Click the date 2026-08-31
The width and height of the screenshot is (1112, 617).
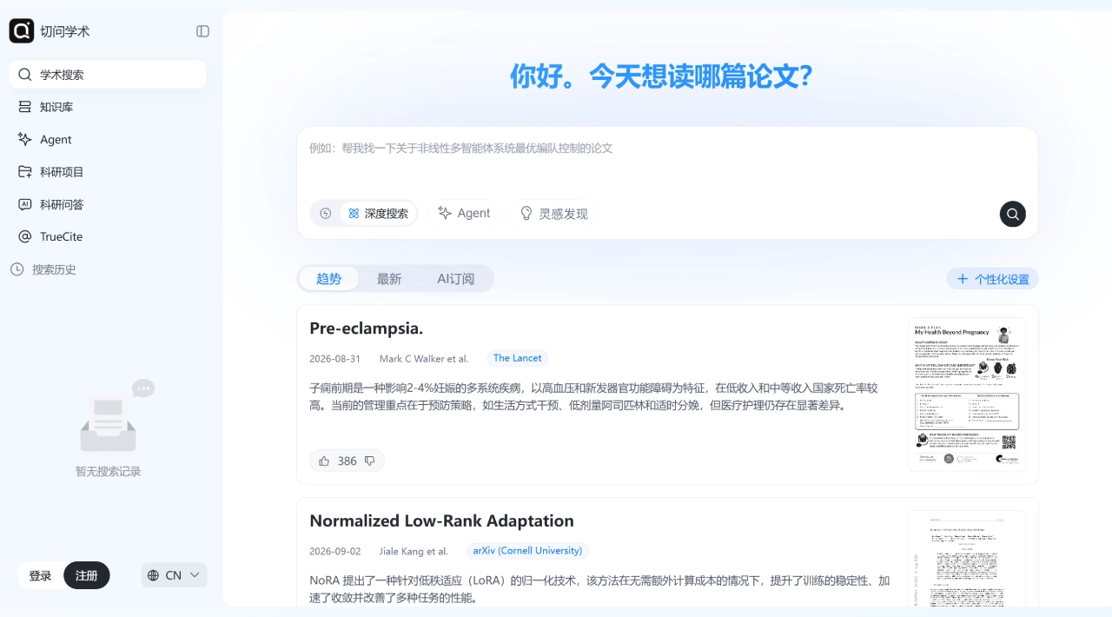334,359
